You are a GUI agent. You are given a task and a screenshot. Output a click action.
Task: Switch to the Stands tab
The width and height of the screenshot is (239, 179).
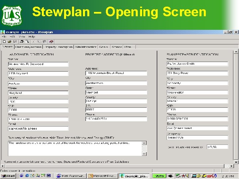pos(117,47)
